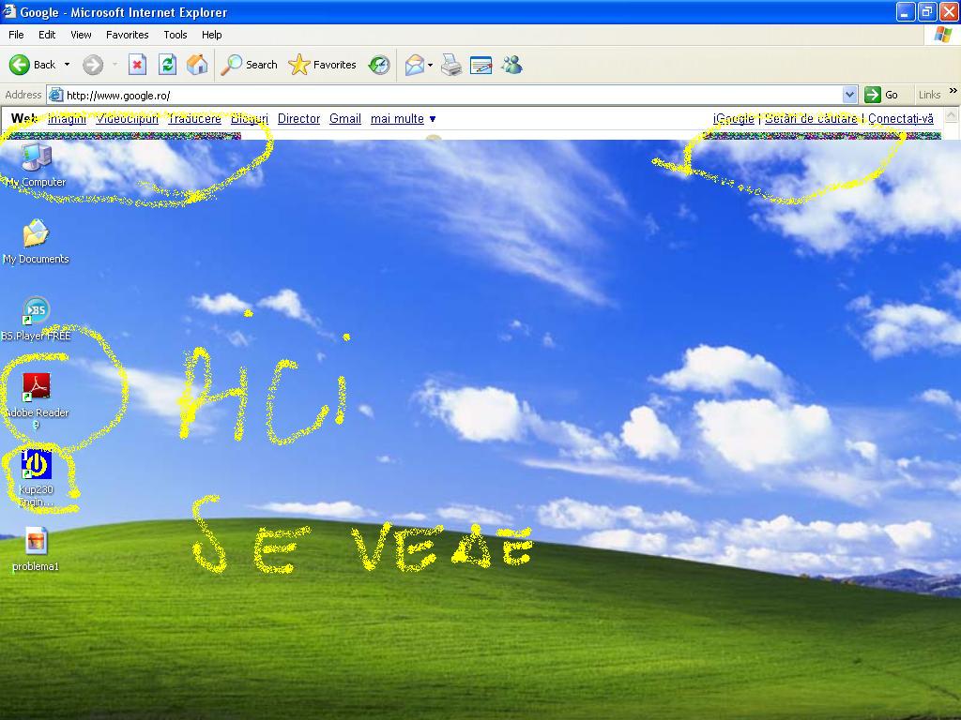Open the File menu
961x720 pixels.
pyautogui.click(x=16, y=35)
